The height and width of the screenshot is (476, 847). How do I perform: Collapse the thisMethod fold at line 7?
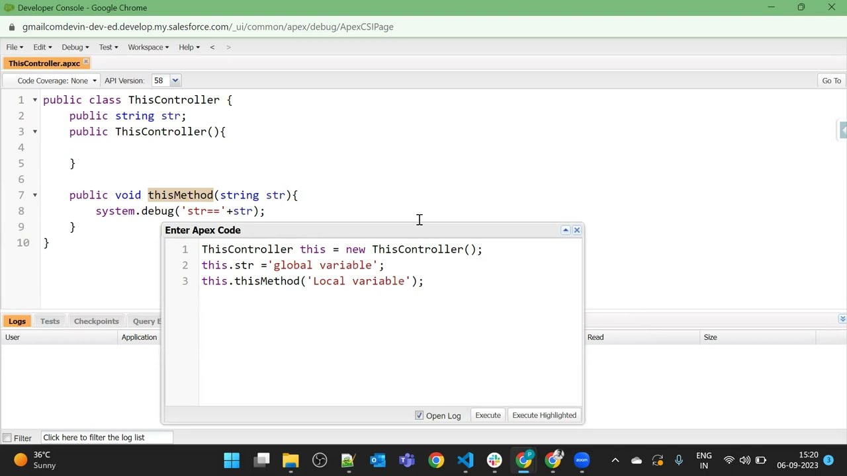(x=35, y=195)
